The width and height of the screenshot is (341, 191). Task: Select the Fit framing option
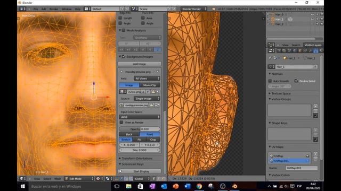(x=139, y=140)
